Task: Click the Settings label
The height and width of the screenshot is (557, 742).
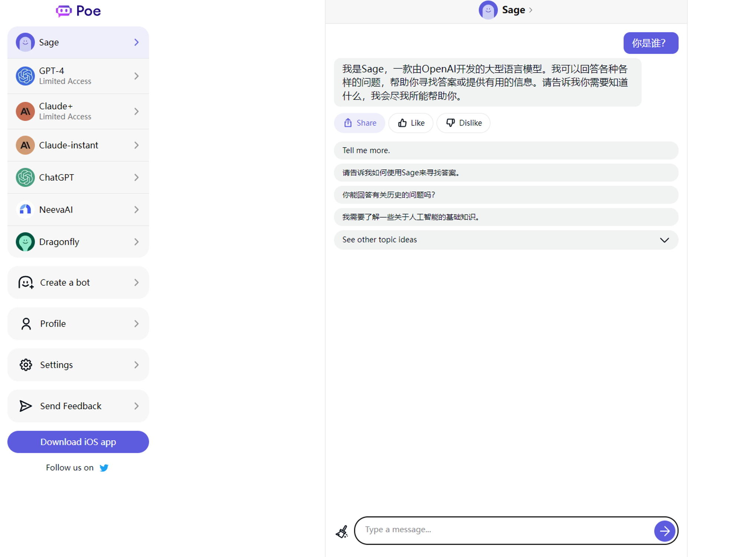Action: tap(56, 365)
